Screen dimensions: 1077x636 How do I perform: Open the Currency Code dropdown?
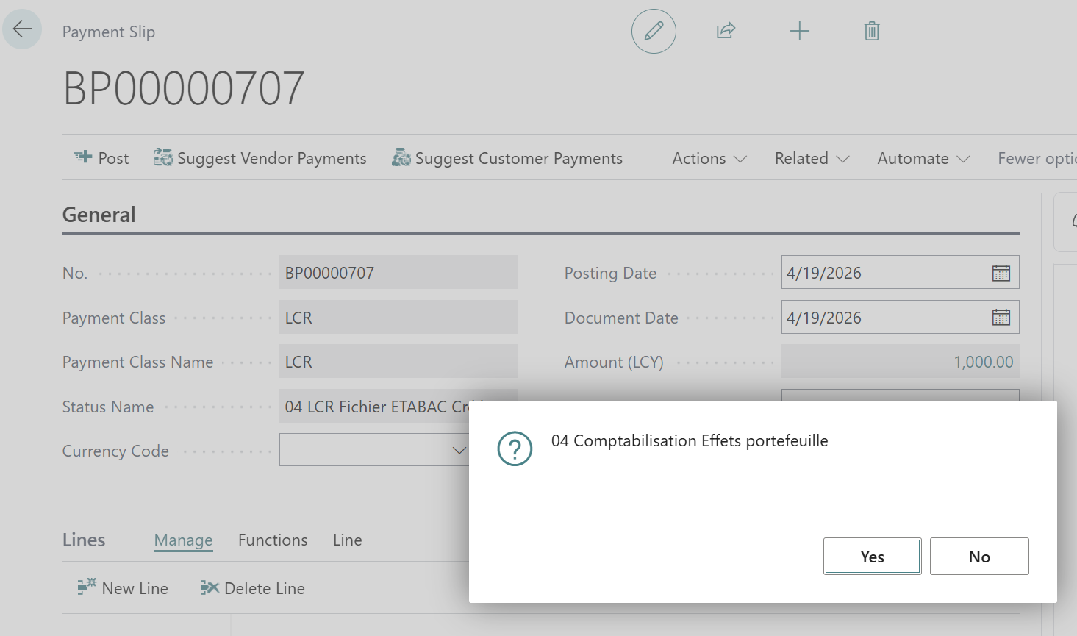coord(459,450)
